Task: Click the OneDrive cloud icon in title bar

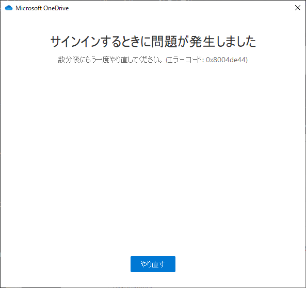Action: tap(9, 8)
